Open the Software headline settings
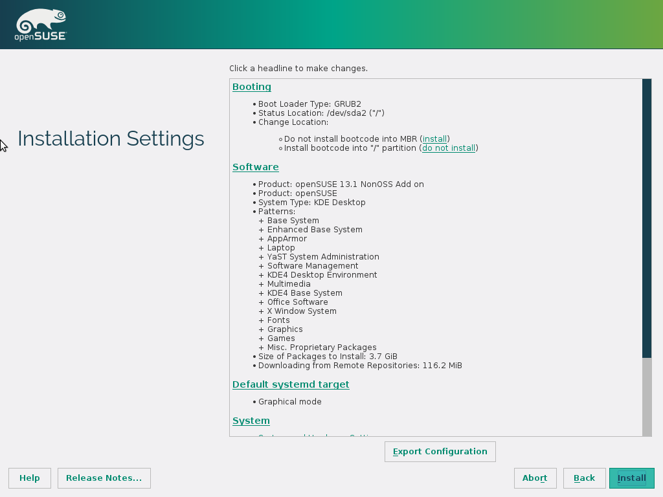 (x=255, y=167)
